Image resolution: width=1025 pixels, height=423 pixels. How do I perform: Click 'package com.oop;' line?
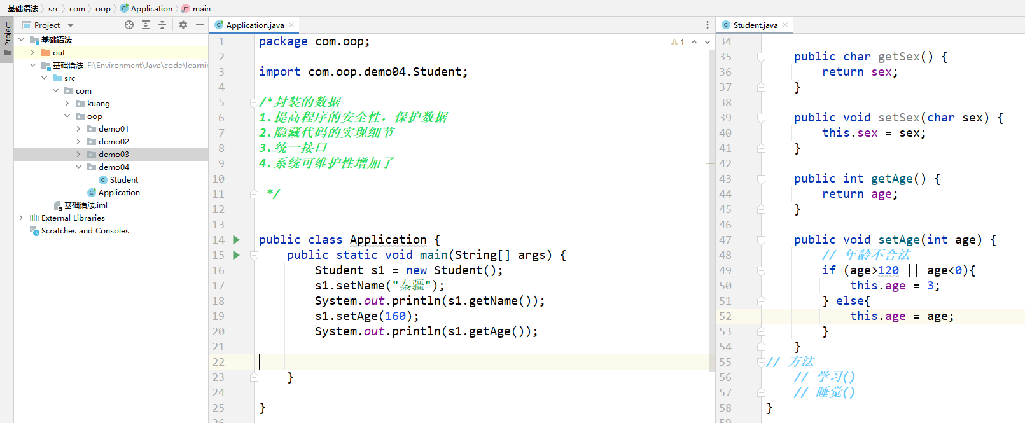pos(314,41)
